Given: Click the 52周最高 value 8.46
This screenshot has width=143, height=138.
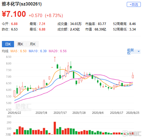Looking at the screenshot, I should point(133,24).
